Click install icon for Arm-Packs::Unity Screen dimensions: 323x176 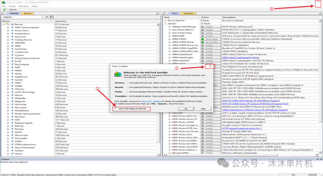coord(202,33)
